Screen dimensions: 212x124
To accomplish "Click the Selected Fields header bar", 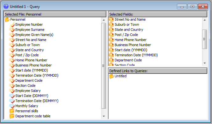I will [x=158, y=14].
